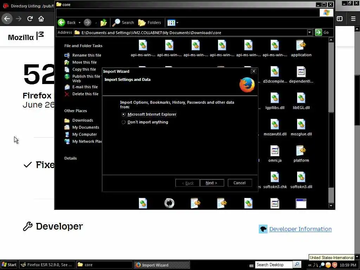Click Copy this file task

coord(81,69)
